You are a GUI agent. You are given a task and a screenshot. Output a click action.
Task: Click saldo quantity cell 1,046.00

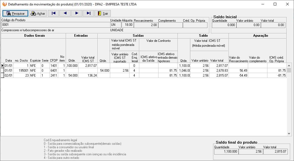pyautogui.click(x=184, y=71)
